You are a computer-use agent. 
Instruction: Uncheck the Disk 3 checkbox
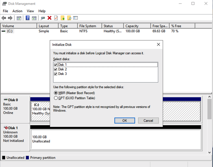(55, 74)
